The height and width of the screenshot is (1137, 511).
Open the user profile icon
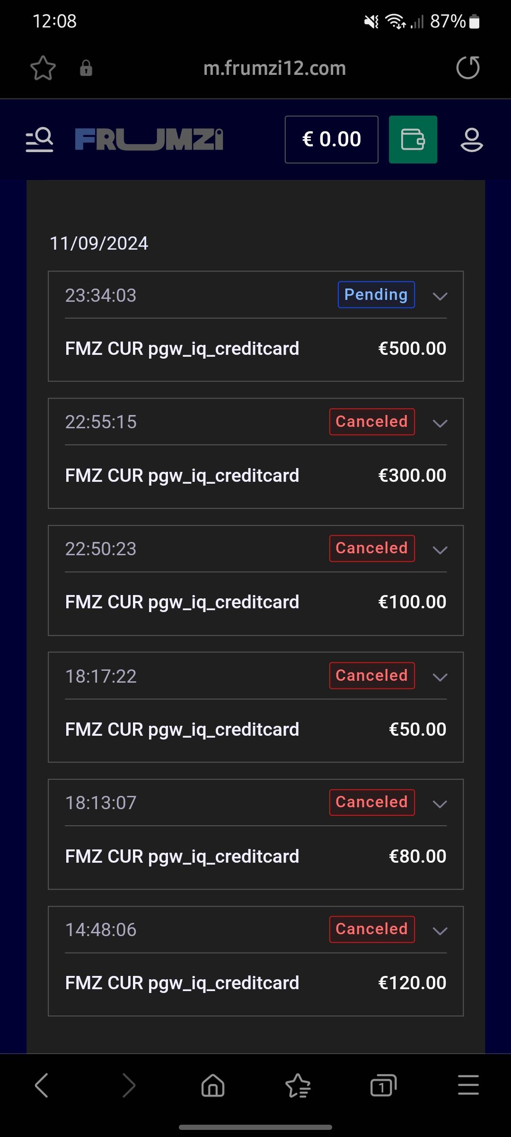coord(471,140)
